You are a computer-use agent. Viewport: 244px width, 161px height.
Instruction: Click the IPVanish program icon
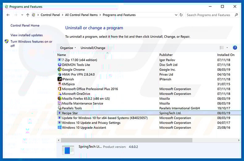(60, 79)
